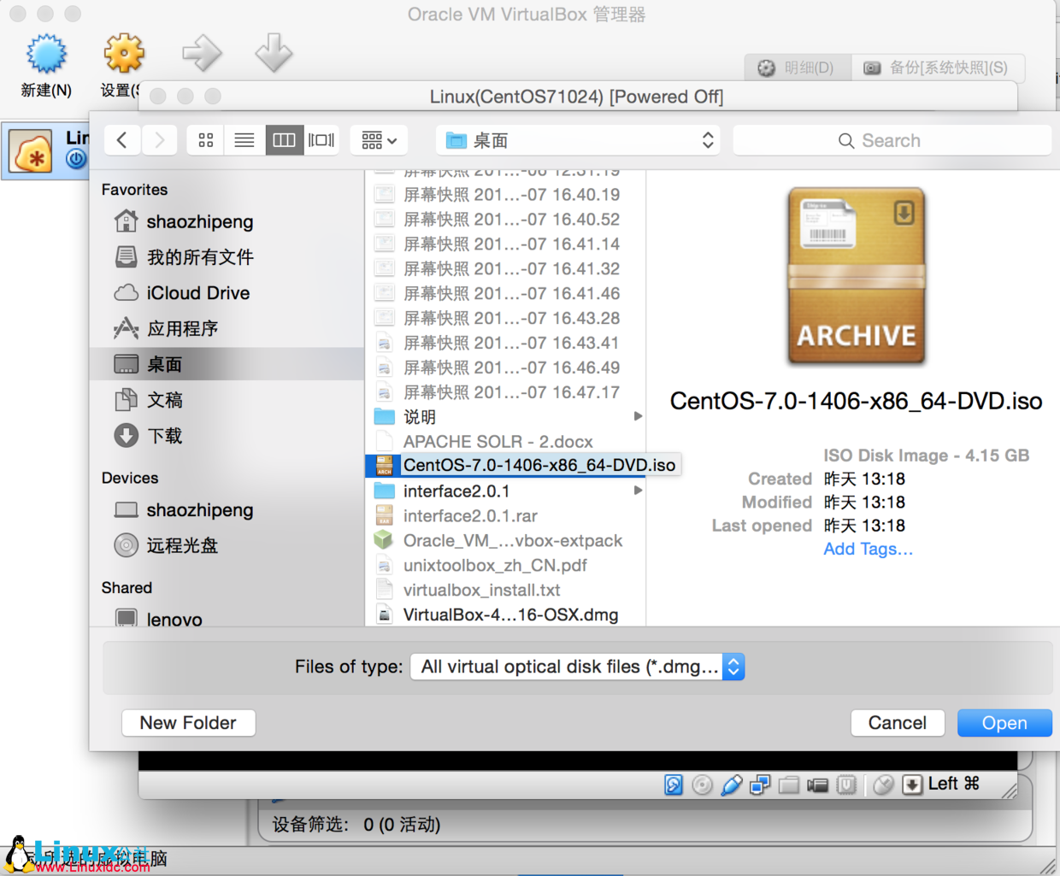
Task: Select 屏幕快照 file ending 16.41.14
Action: coord(505,244)
